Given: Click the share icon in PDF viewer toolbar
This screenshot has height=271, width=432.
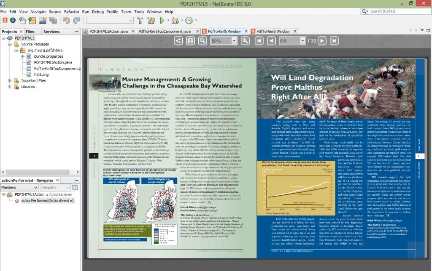Looking at the screenshot, I should (x=178, y=41).
